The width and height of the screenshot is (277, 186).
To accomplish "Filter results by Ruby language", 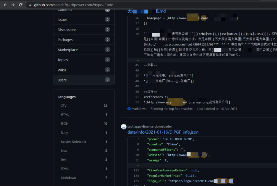I will (x=84, y=133).
